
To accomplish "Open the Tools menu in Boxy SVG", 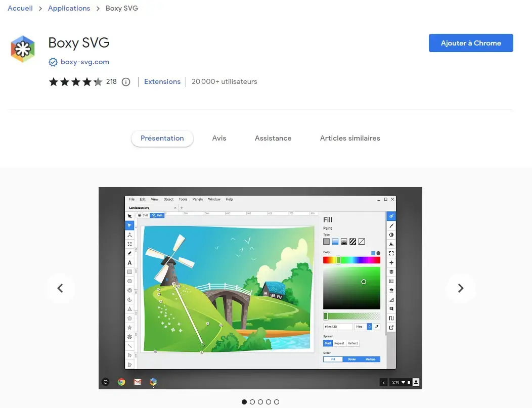I will (183, 199).
